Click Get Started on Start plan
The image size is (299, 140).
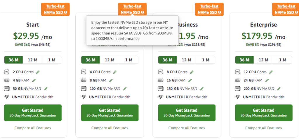33,113
